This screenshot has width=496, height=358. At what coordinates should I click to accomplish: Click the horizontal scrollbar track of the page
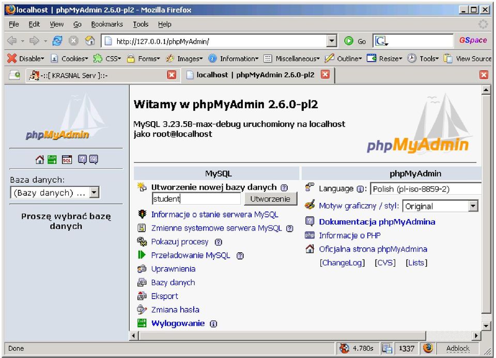coord(449,336)
